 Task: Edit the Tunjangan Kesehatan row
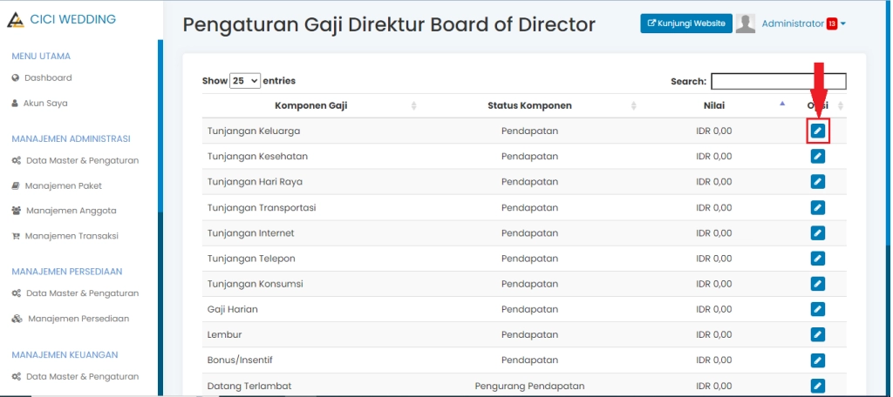[x=818, y=157]
